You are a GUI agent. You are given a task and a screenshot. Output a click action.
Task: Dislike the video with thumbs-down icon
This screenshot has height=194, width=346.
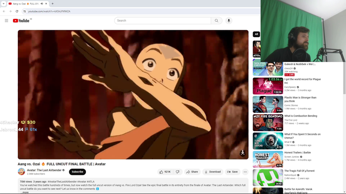(178, 172)
